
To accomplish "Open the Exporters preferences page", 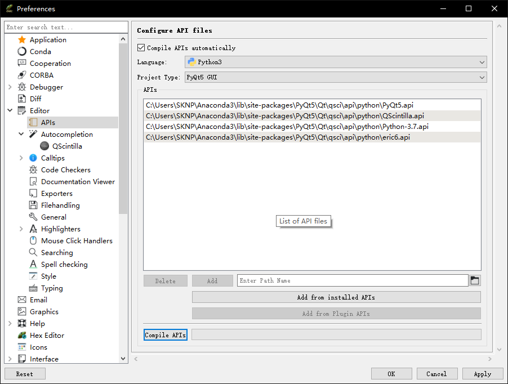I will (57, 194).
